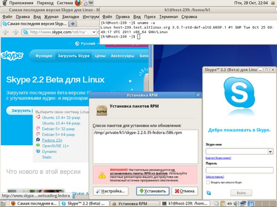Open the Русский language dropdown
Viewport: 277px width, 207px height.
click(x=88, y=44)
